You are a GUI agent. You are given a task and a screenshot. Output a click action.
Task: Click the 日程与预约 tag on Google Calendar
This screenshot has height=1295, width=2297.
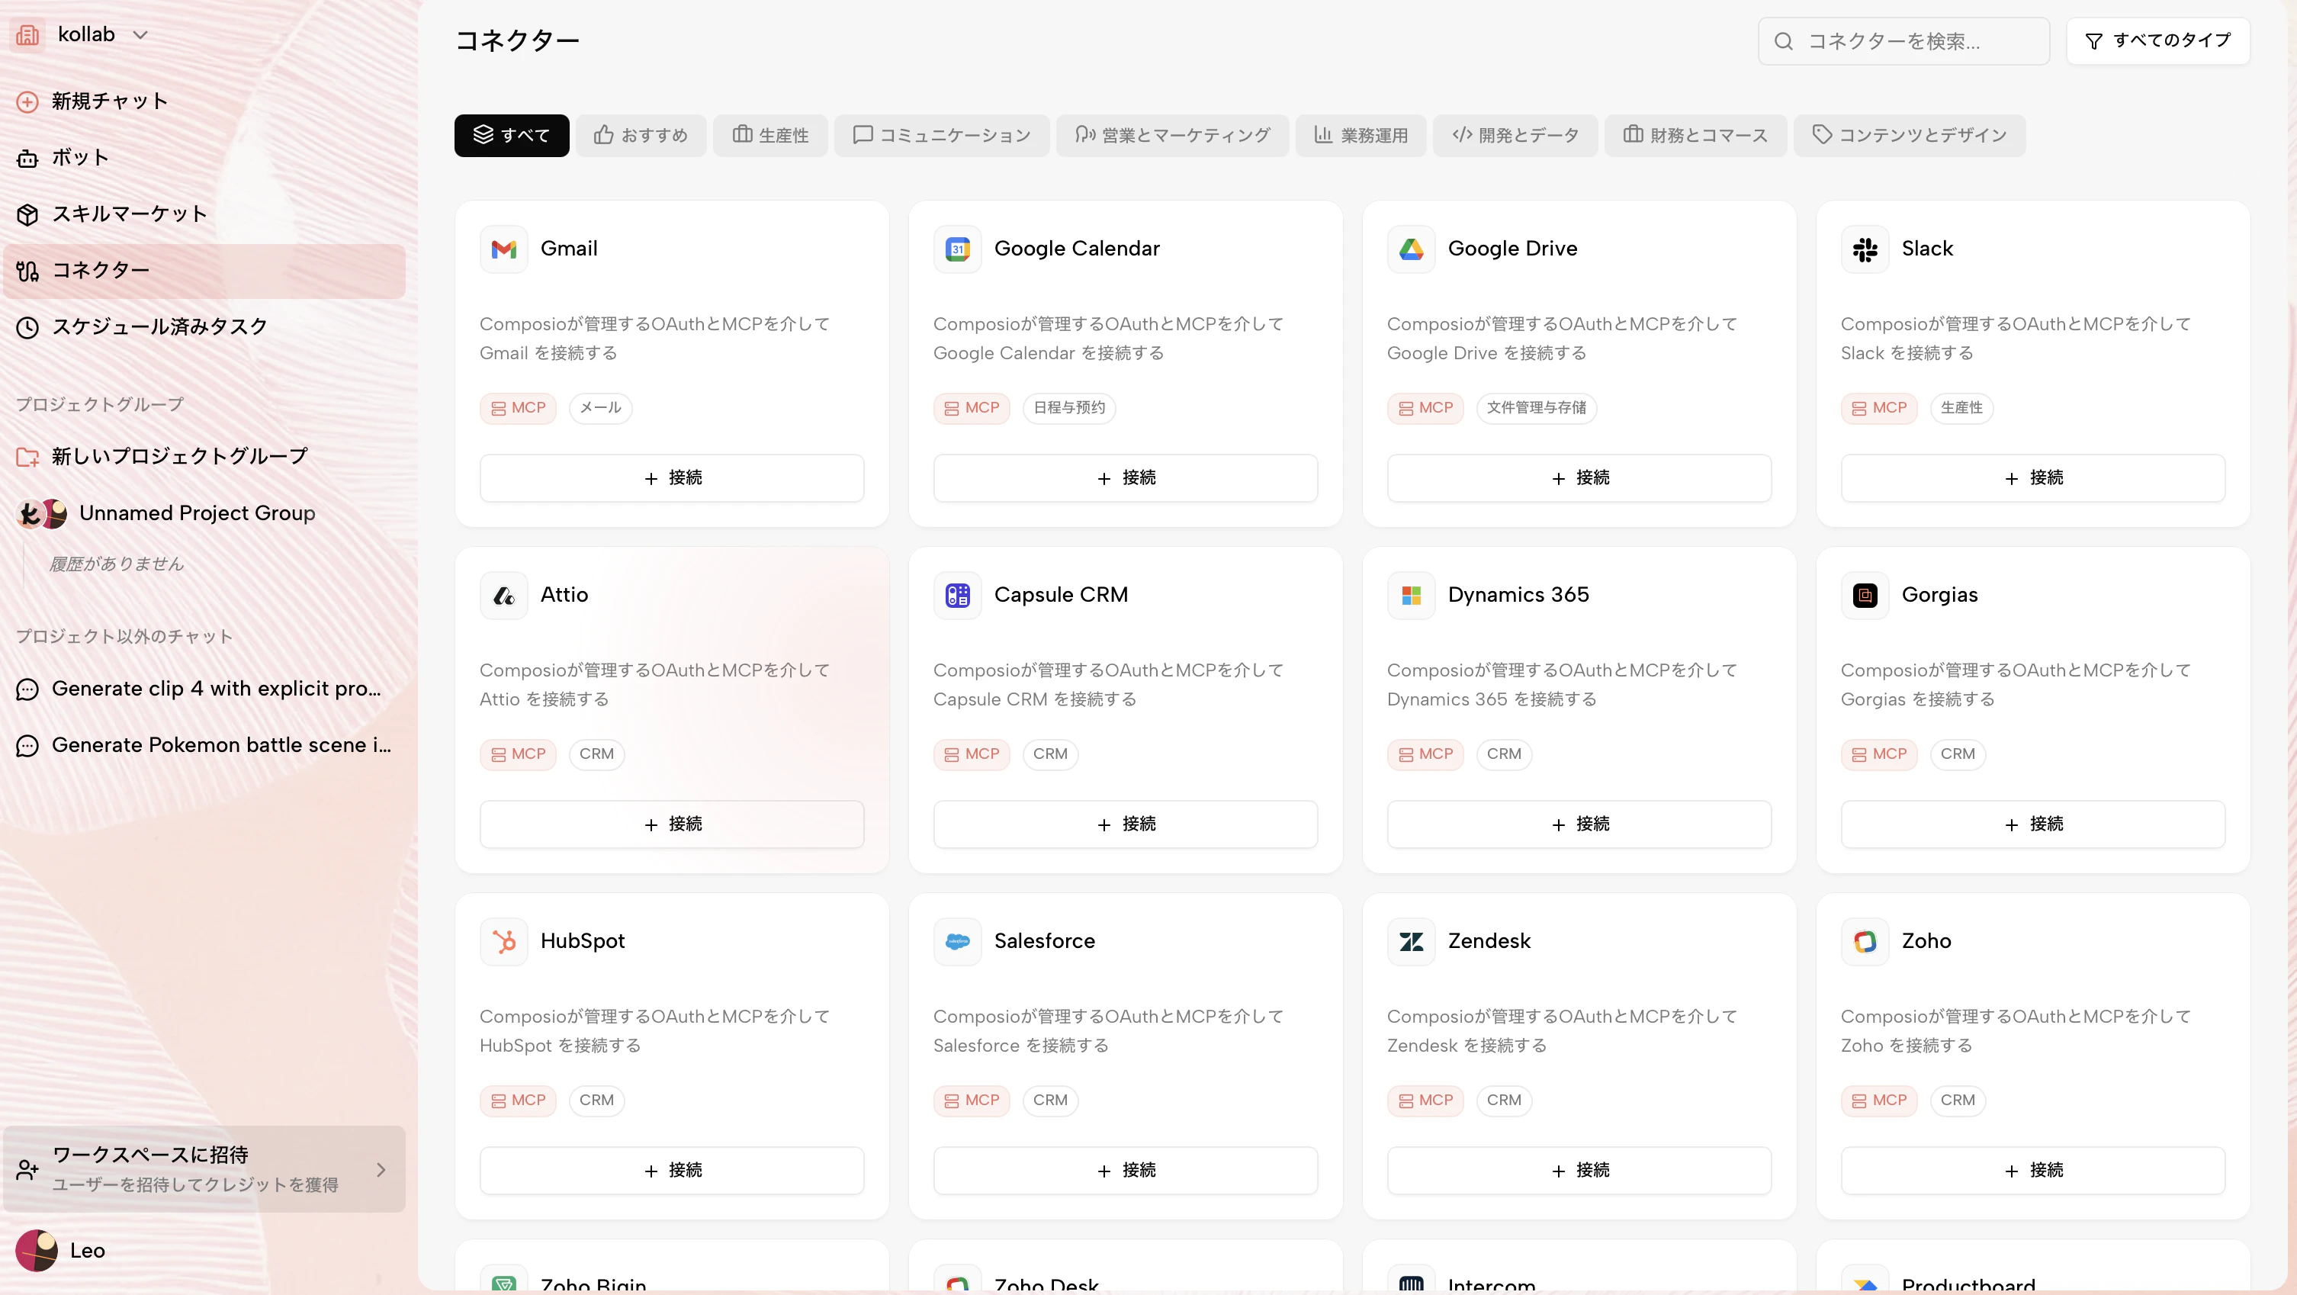point(1069,407)
